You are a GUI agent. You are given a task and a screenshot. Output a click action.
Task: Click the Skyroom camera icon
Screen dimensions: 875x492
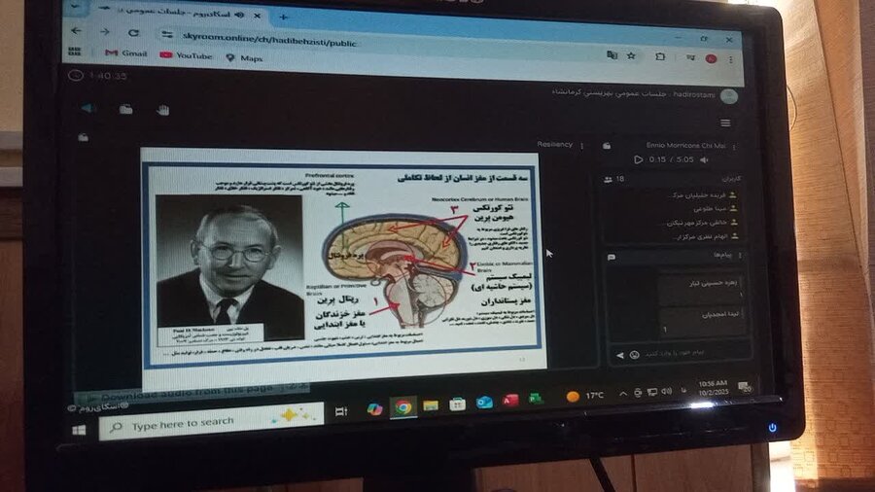[126, 109]
